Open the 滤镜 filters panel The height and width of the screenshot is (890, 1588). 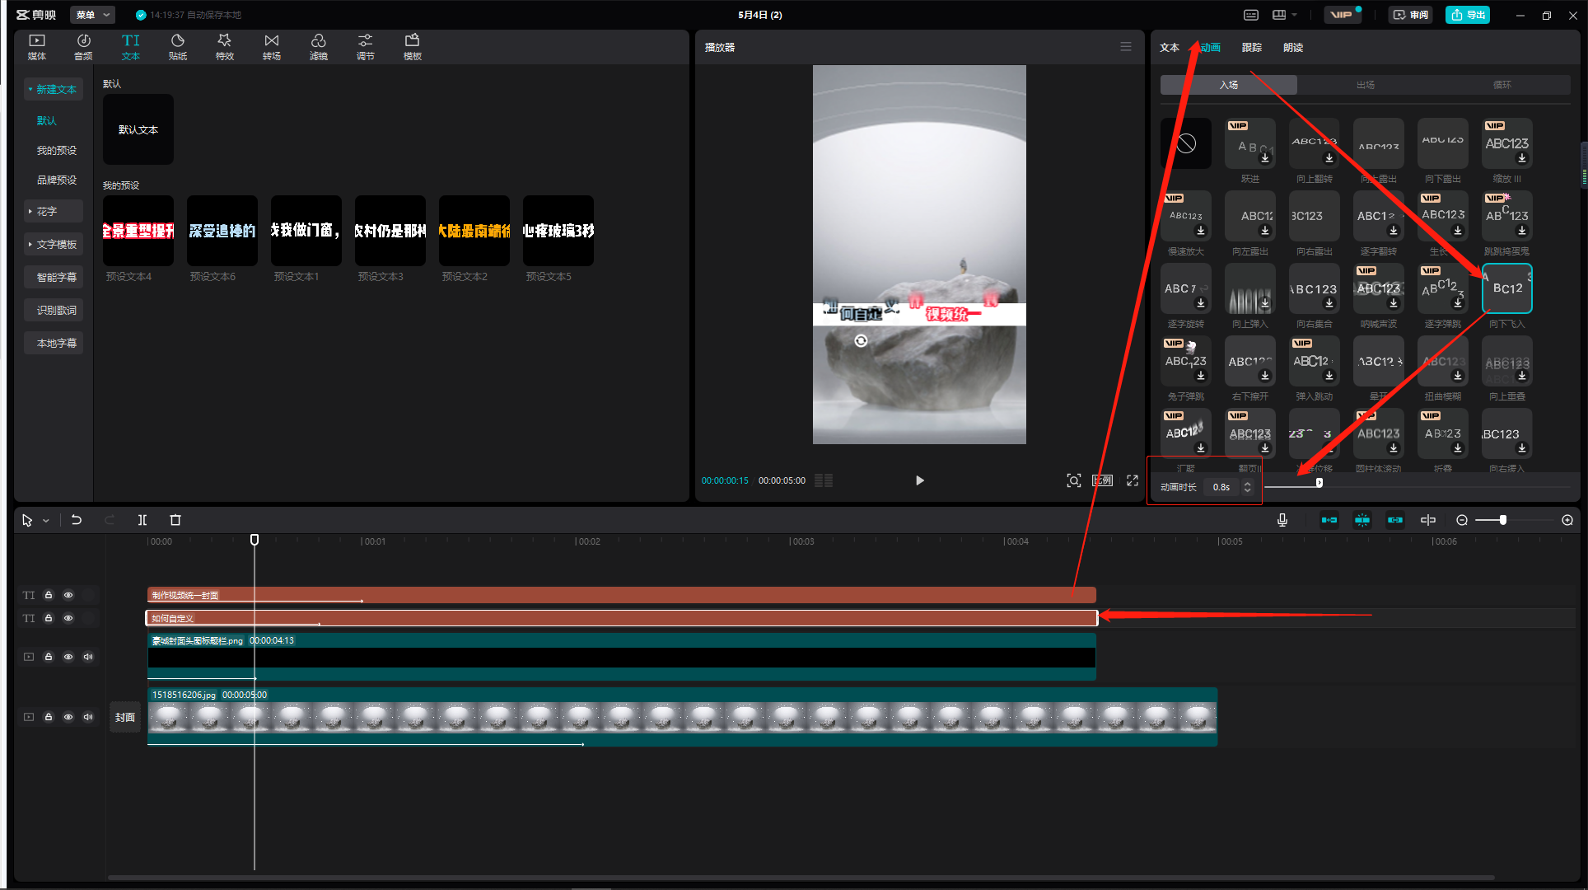(x=318, y=46)
